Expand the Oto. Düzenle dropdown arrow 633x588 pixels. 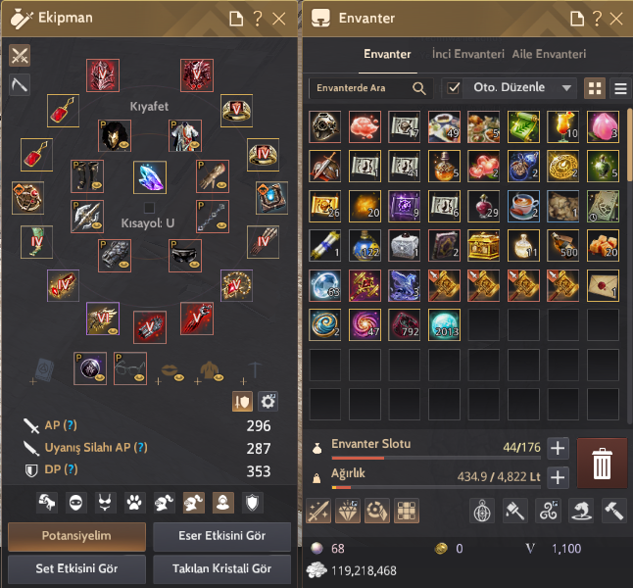point(566,87)
